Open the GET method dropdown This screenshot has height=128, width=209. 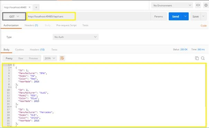tap(14, 17)
